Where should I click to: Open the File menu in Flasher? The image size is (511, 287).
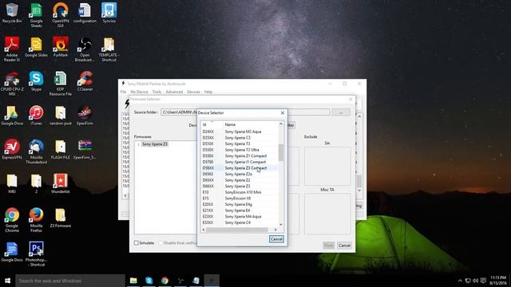[123, 92]
